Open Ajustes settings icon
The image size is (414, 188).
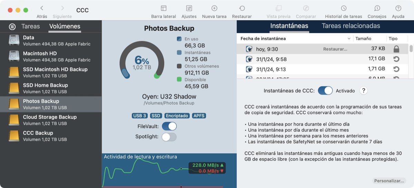pos(189,8)
